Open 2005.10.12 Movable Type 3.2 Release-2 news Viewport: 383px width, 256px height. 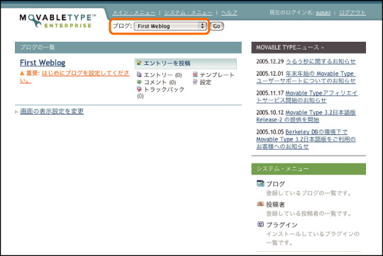[x=306, y=116]
